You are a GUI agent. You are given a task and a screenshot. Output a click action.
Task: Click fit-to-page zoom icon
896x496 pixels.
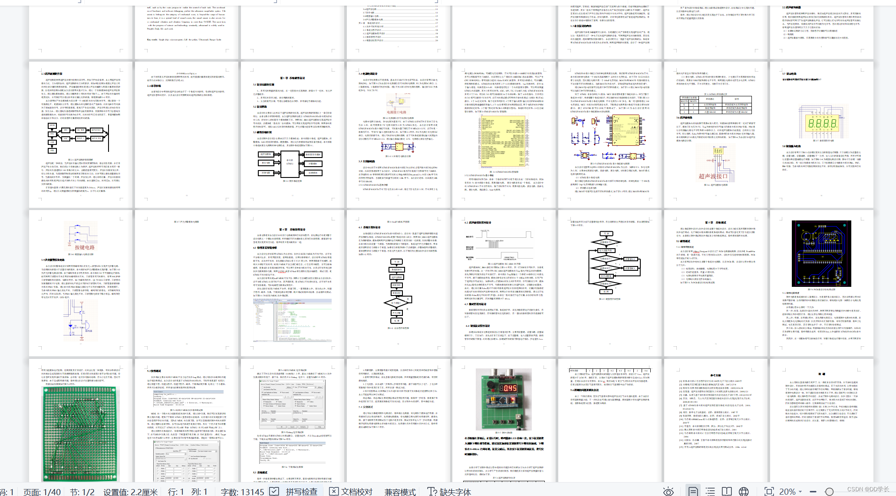pyautogui.click(x=769, y=491)
